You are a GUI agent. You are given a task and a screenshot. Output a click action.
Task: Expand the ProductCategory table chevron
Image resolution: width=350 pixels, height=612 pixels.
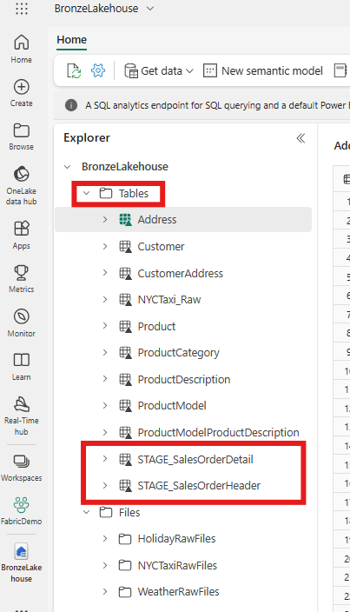105,352
